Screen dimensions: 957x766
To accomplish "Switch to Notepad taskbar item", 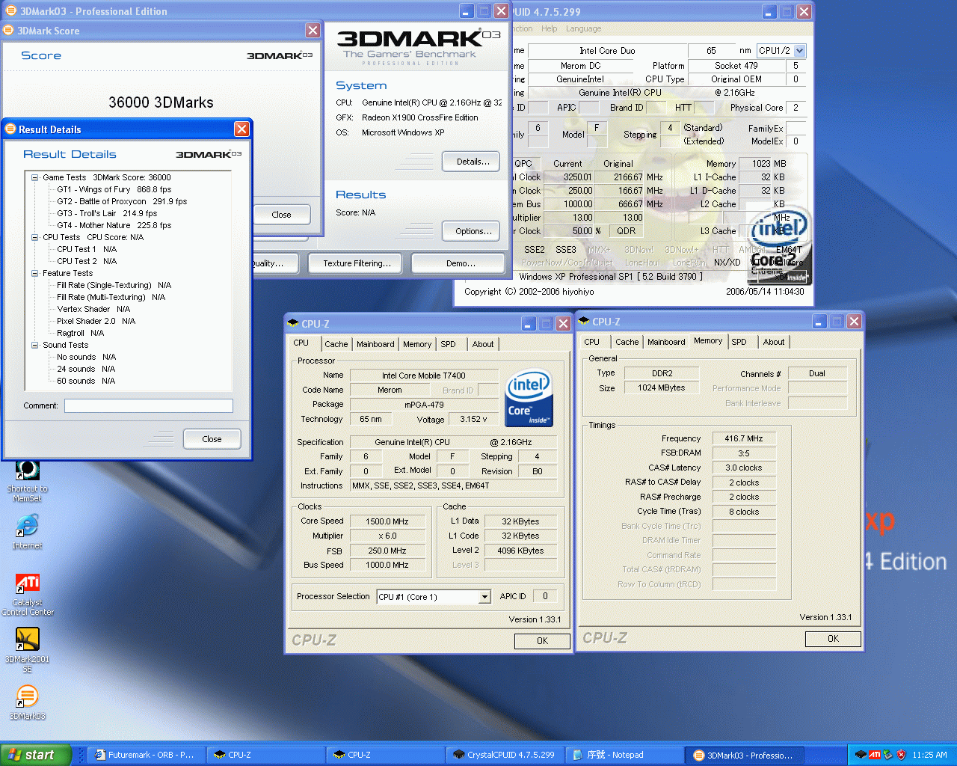I will pos(624,755).
